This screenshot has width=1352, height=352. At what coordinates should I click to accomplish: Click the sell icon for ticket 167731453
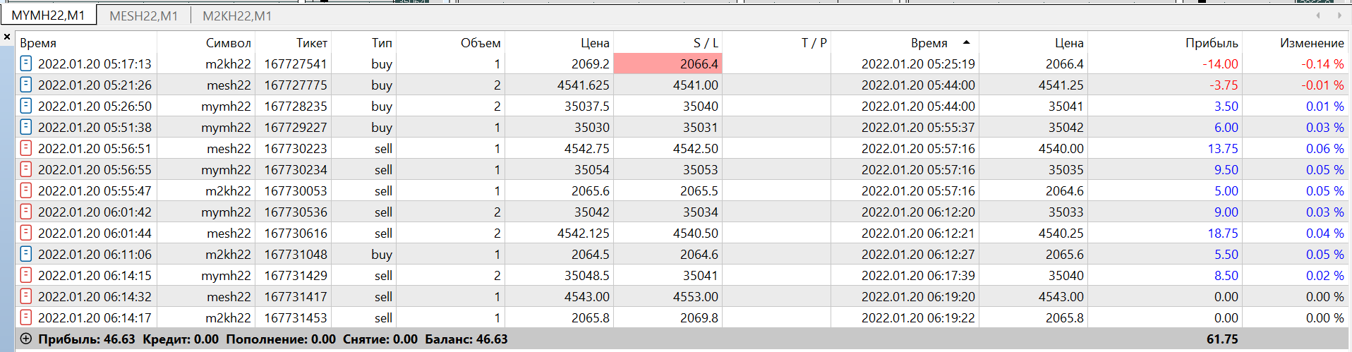(26, 317)
